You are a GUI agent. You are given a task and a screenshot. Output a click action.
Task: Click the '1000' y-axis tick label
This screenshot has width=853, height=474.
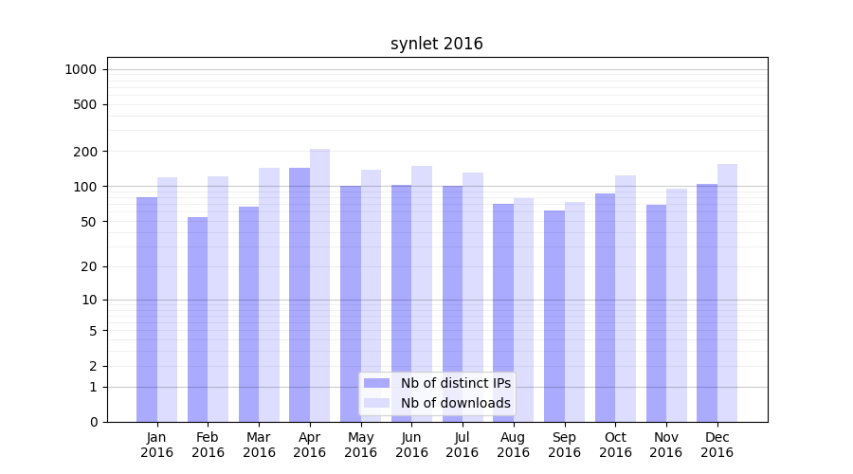pos(81,69)
